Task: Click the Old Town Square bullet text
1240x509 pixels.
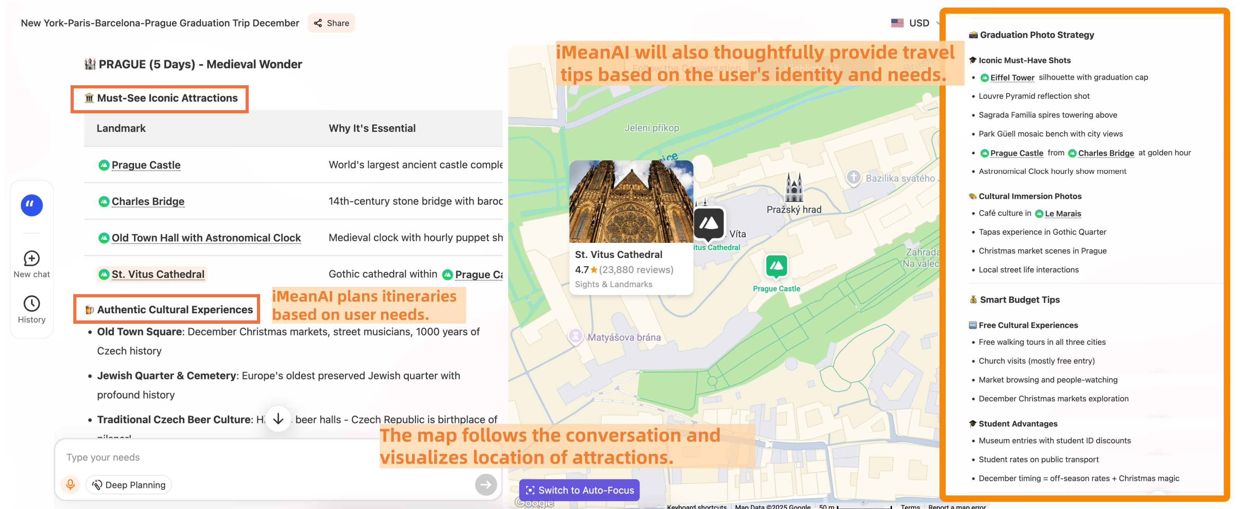Action: pyautogui.click(x=288, y=341)
